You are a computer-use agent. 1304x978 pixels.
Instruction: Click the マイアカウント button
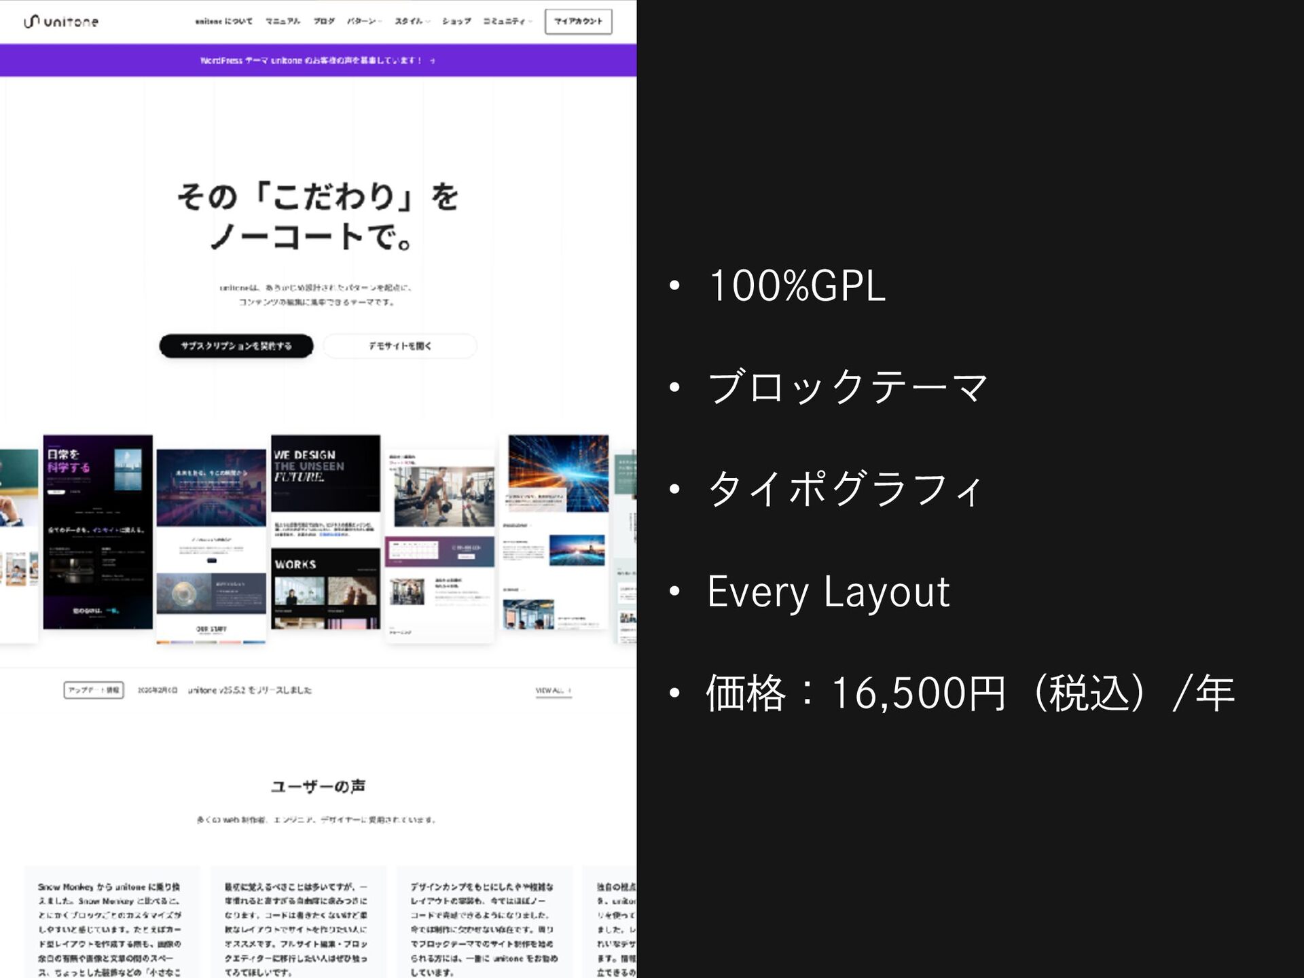click(x=578, y=22)
